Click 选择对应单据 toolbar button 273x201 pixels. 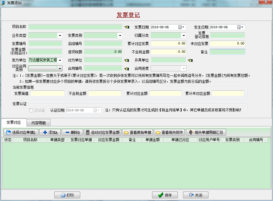[21, 132]
